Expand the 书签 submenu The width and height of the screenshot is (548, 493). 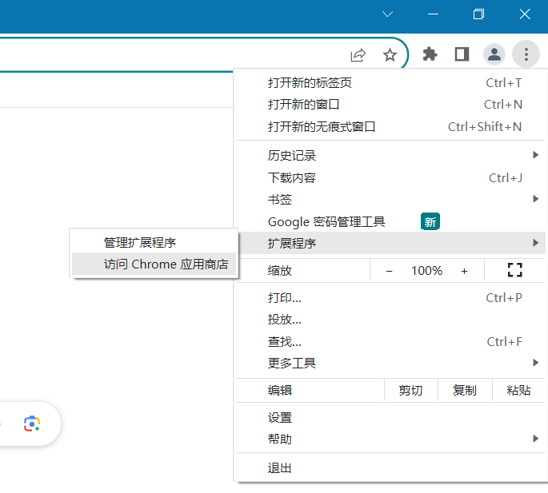point(390,200)
